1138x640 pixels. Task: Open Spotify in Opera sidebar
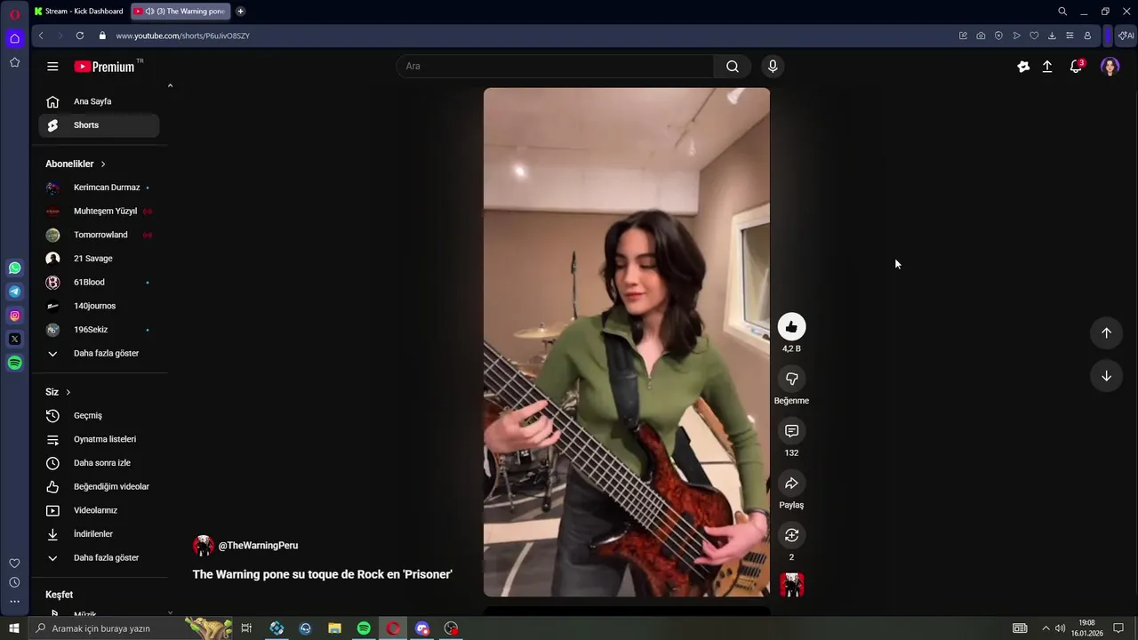point(15,363)
